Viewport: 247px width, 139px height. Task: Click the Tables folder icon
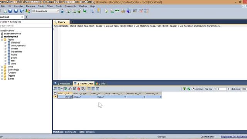point(5,39)
